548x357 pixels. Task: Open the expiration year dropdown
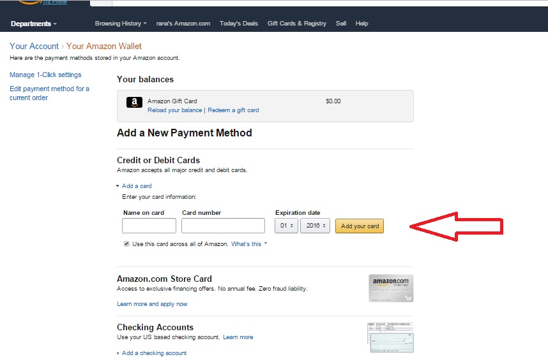click(x=315, y=226)
